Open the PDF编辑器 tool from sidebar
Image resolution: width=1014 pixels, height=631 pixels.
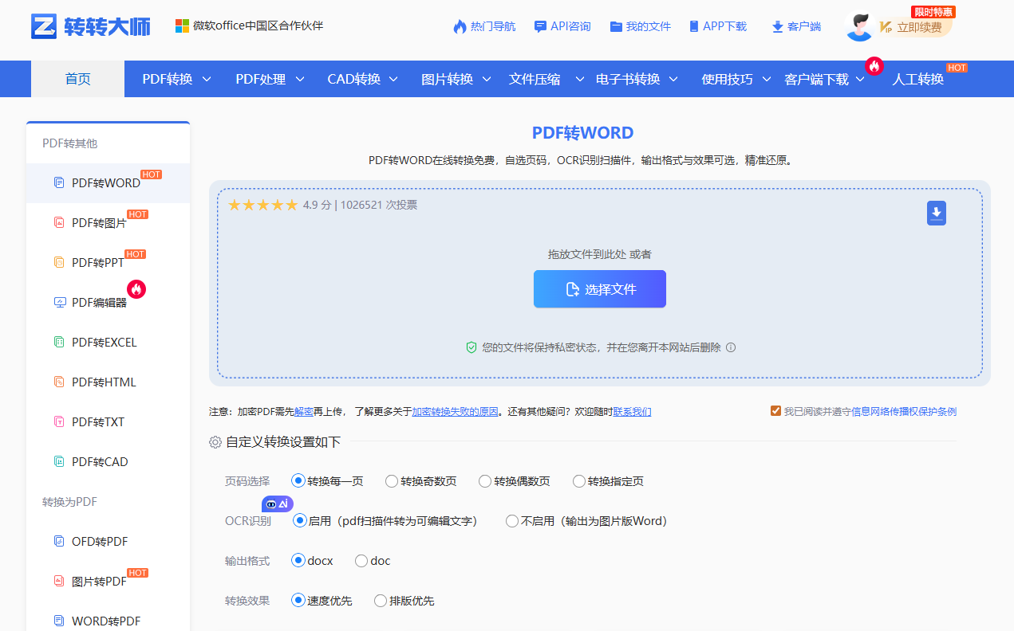(98, 302)
